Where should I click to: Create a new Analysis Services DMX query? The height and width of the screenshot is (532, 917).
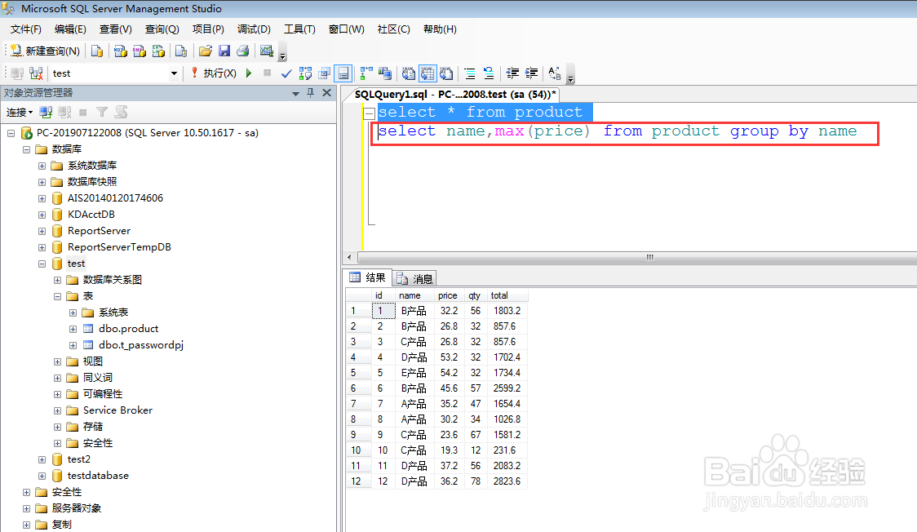click(x=140, y=51)
